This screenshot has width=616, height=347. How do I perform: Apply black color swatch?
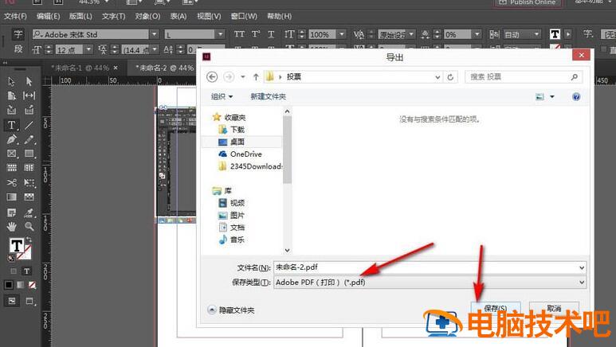click(8, 285)
